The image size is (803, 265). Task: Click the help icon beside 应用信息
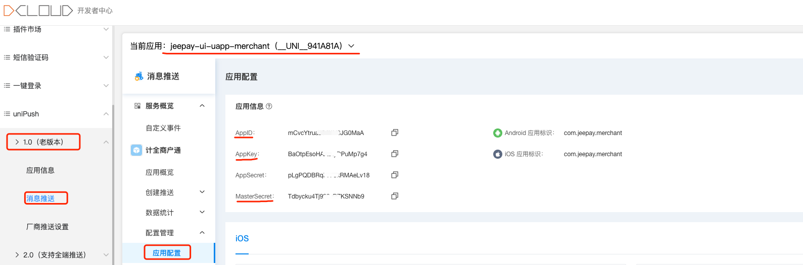coord(269,106)
